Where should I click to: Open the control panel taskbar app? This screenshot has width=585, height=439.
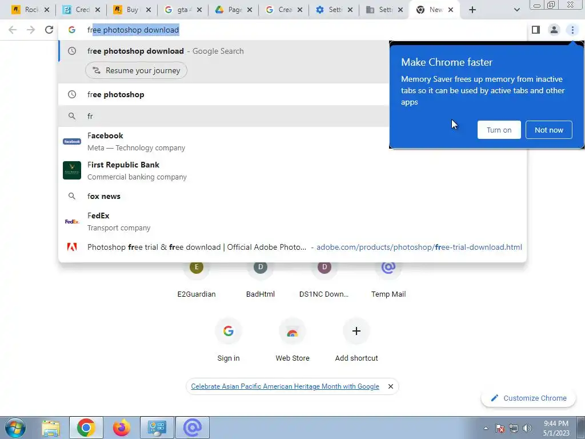(157, 428)
